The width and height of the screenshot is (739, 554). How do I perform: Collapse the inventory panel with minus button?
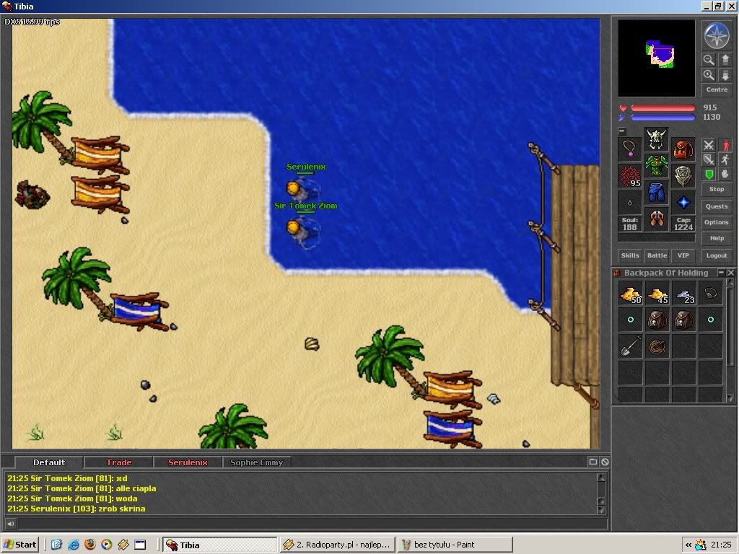[622, 131]
